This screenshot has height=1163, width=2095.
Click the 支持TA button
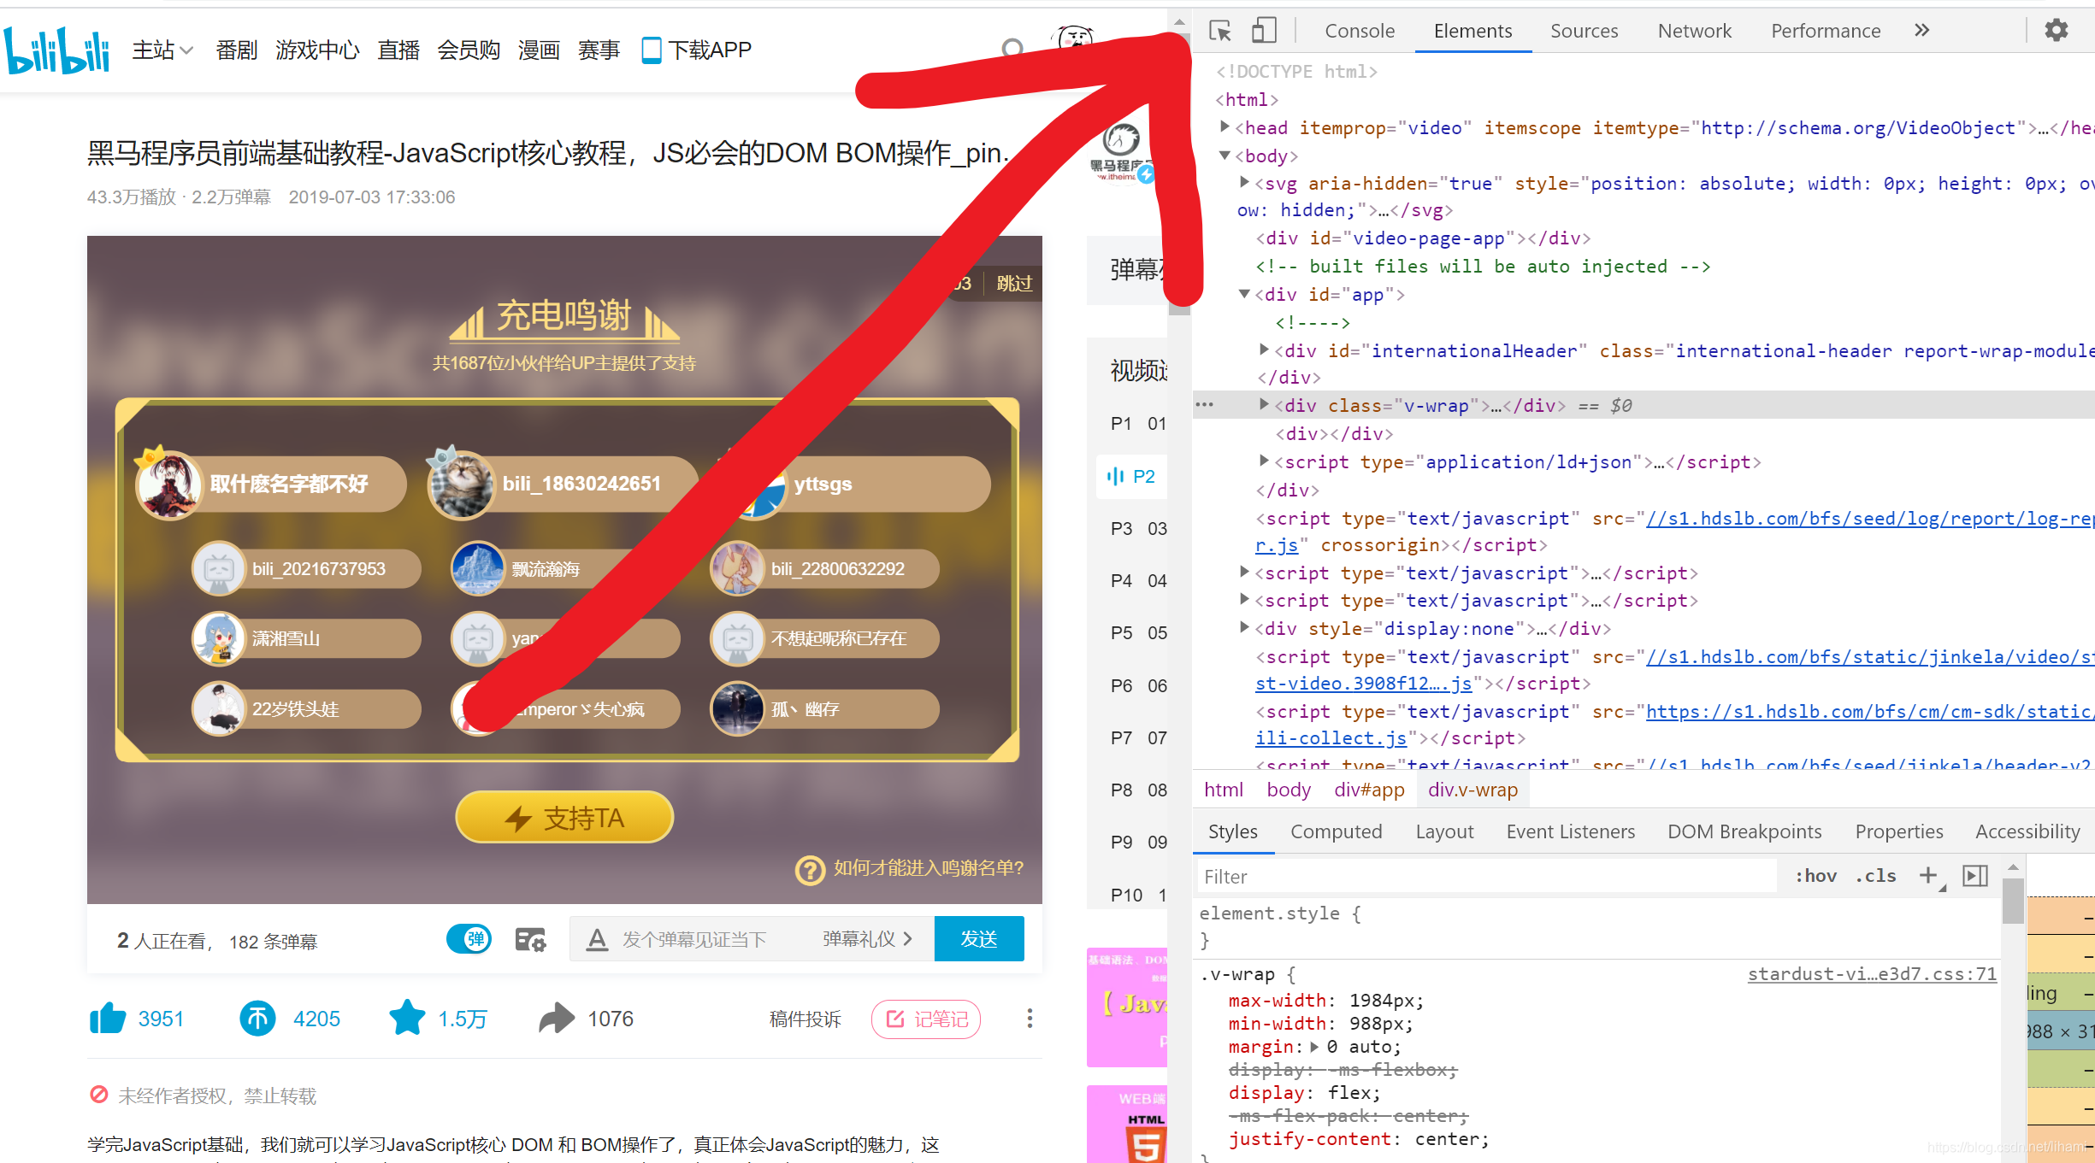tap(564, 818)
